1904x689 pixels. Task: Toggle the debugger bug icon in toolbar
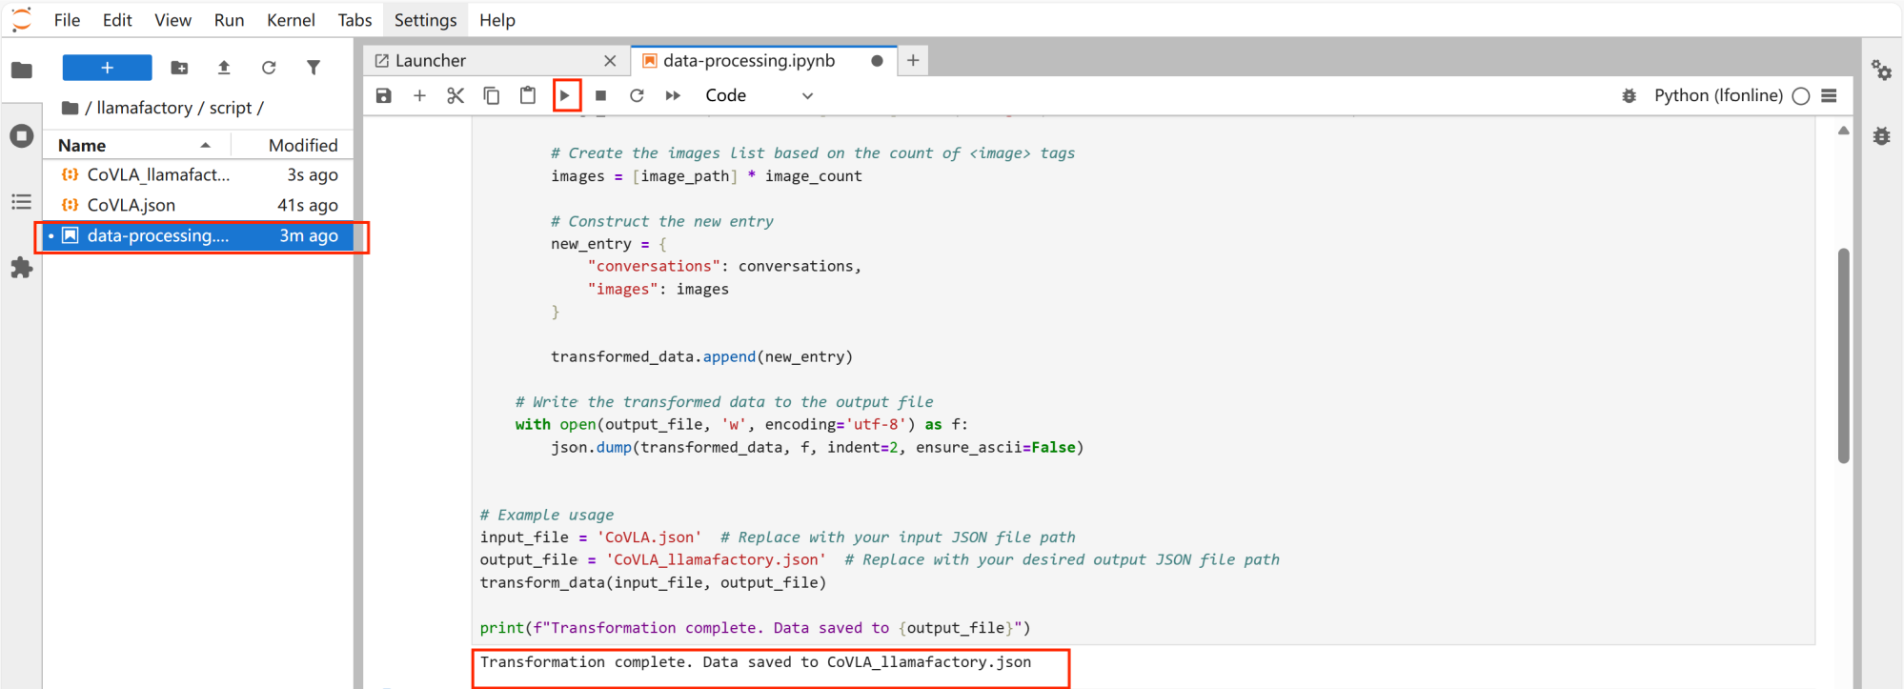[1629, 95]
